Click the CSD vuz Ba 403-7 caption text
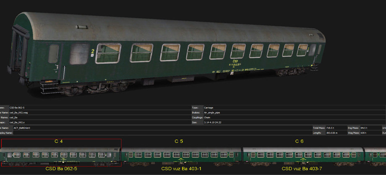This screenshot has width=386, height=175. tap(302, 169)
